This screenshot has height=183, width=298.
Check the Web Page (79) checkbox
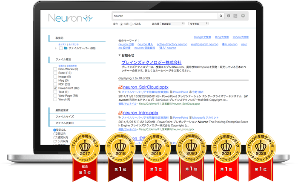coord(55,96)
